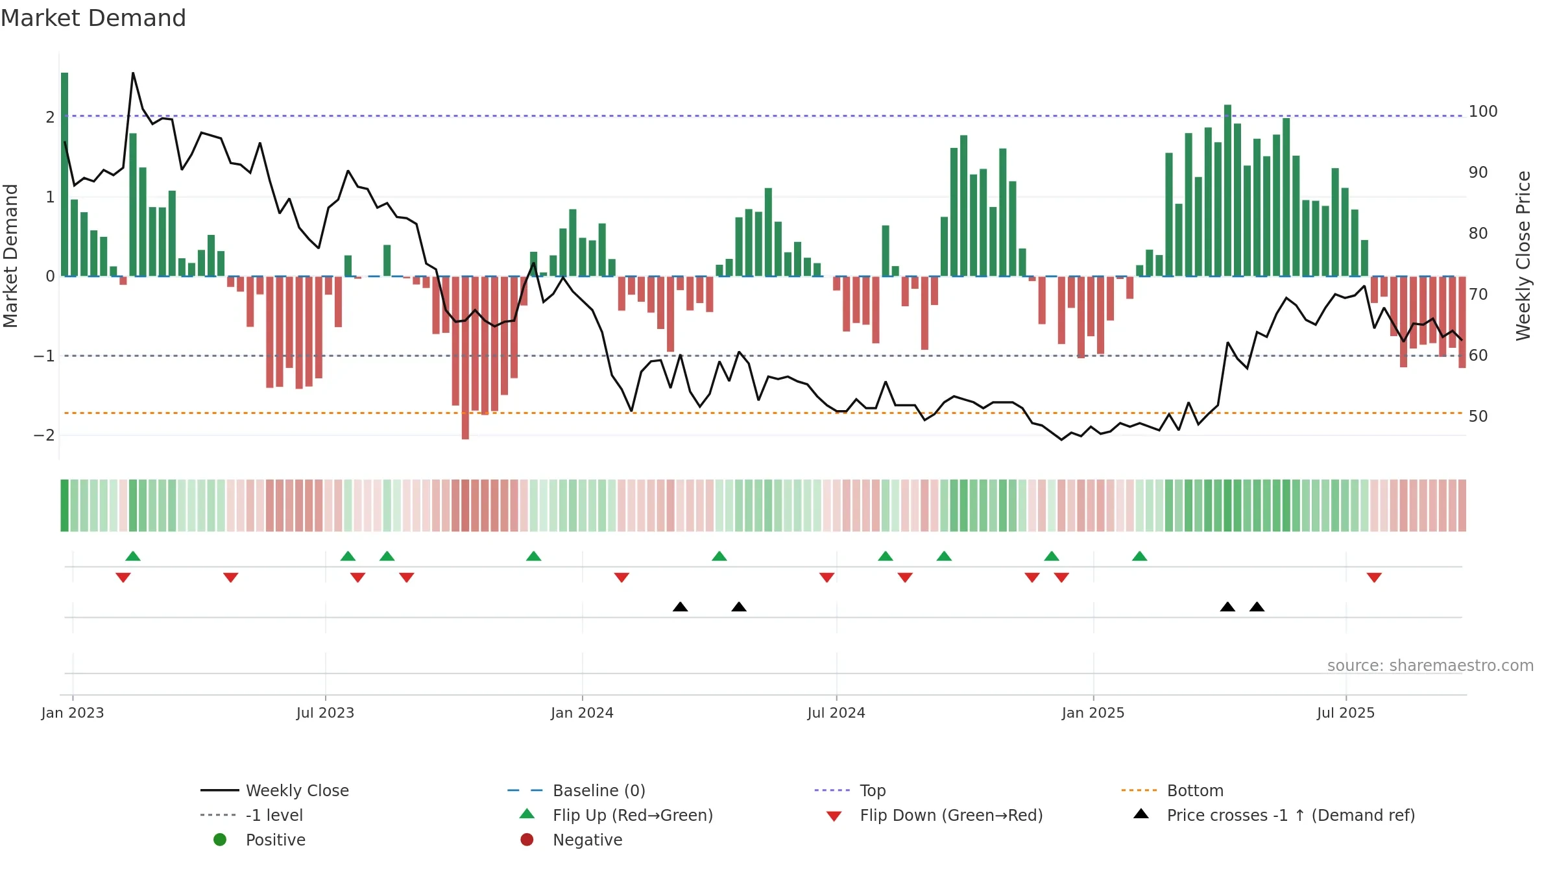Click red Negative circle legend icon
This screenshot has height=876, width=1557.
pos(527,840)
